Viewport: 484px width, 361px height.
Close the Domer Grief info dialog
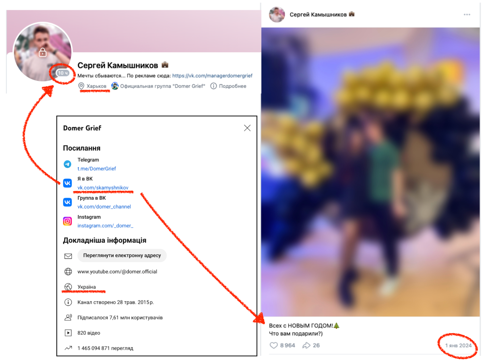[x=247, y=128]
